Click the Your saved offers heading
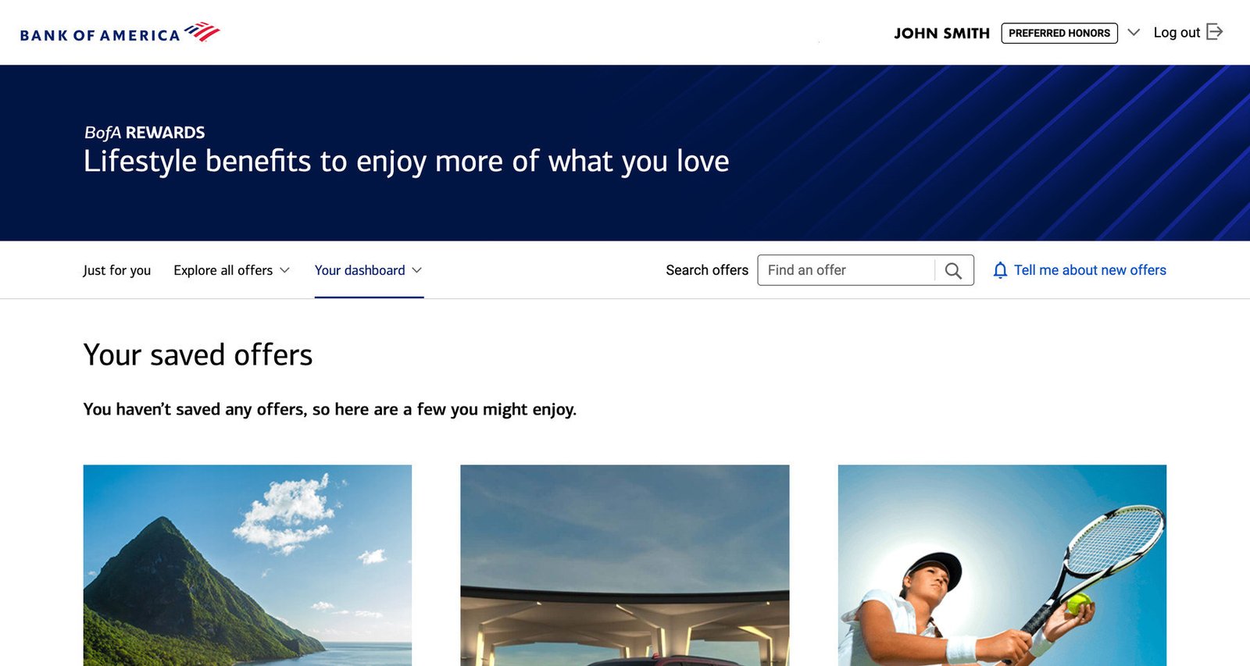The width and height of the screenshot is (1250, 666). 198,355
